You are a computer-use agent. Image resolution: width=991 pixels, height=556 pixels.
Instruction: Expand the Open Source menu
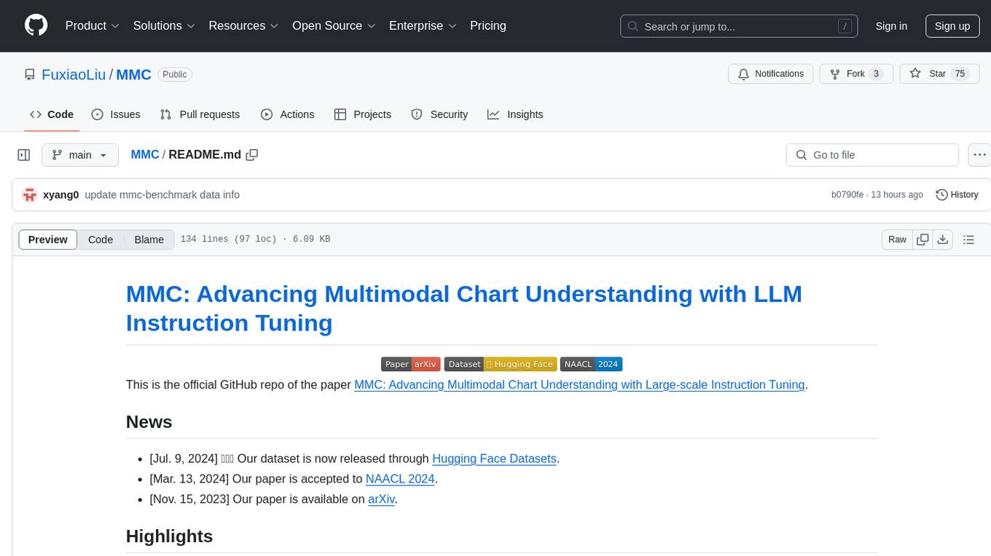334,25
